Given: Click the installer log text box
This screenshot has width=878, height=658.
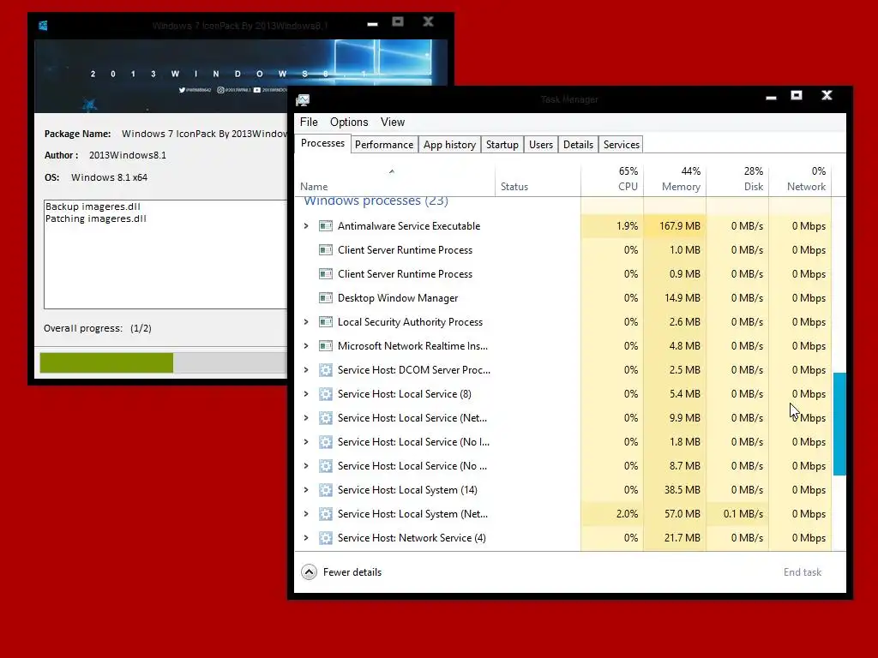Looking at the screenshot, I should click(x=165, y=254).
